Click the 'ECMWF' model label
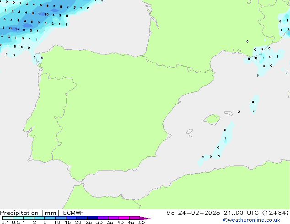 (74, 213)
